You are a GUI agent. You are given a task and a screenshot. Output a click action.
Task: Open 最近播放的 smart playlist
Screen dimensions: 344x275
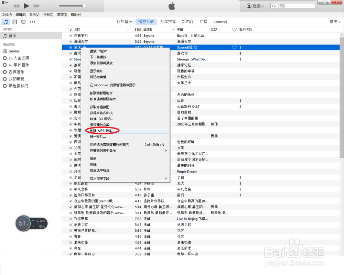click(x=15, y=86)
